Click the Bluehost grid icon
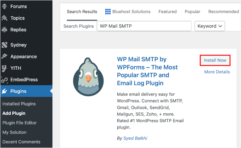This screenshot has height=148, width=241. (108, 12)
